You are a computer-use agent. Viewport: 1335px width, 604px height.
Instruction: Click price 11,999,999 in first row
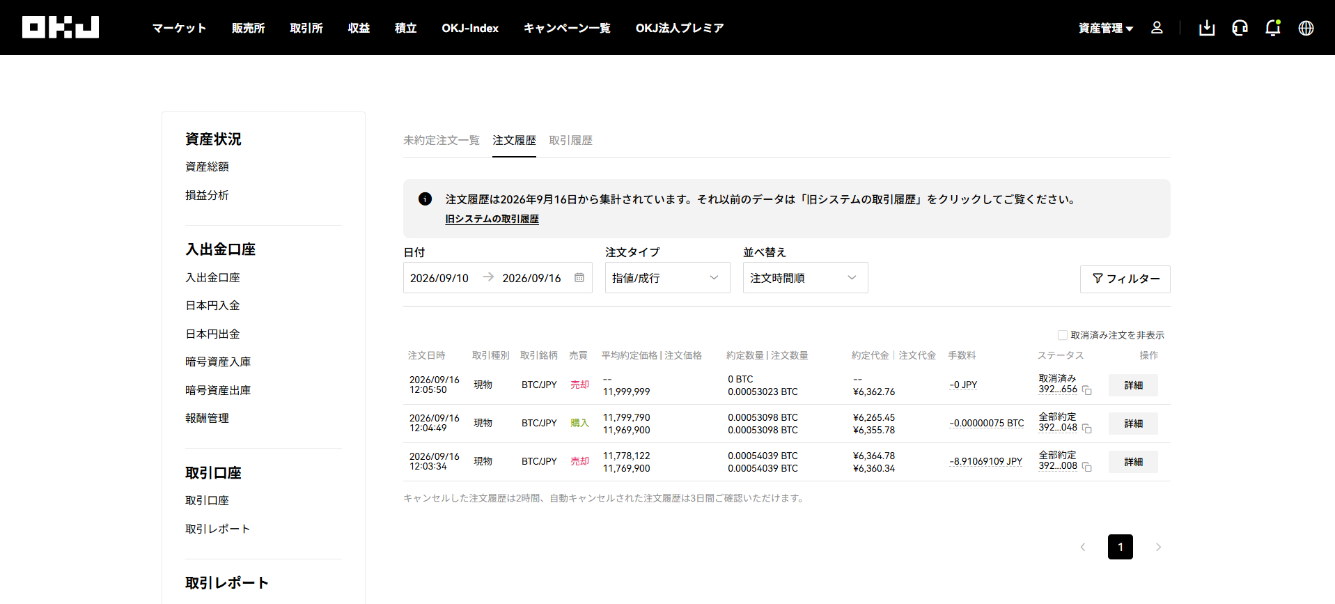pos(627,392)
